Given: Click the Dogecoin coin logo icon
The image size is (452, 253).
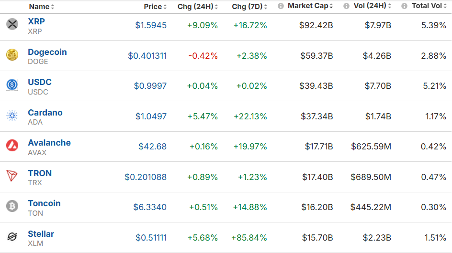Looking at the screenshot, I should (x=12, y=54).
